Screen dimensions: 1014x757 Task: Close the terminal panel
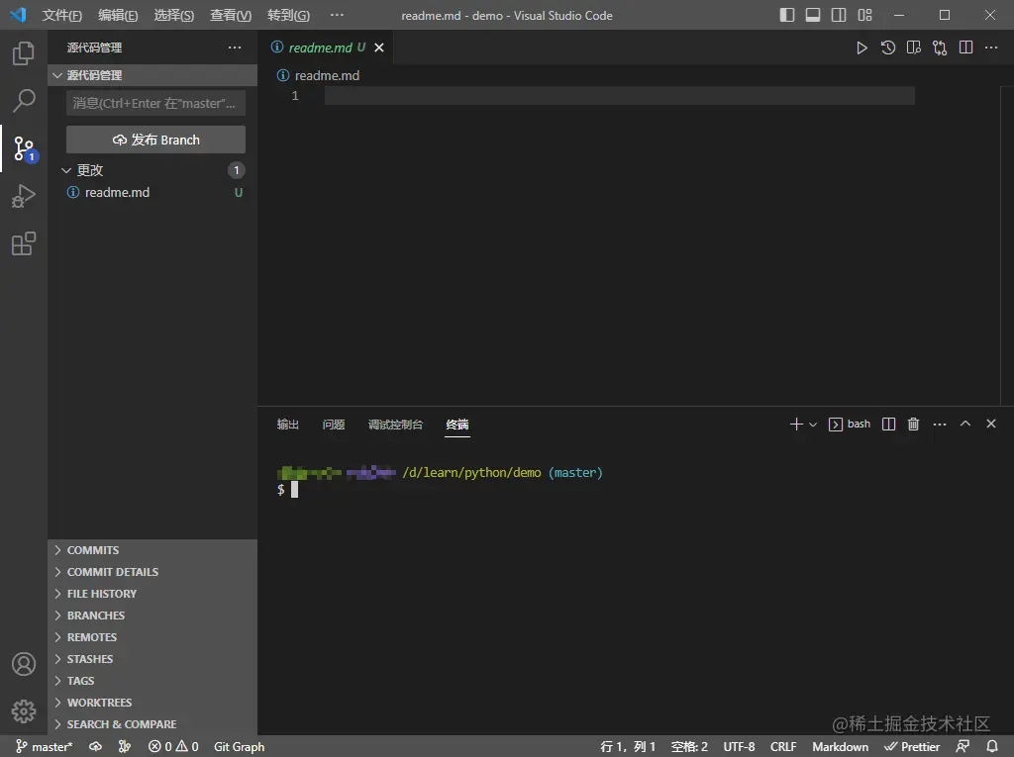990,424
